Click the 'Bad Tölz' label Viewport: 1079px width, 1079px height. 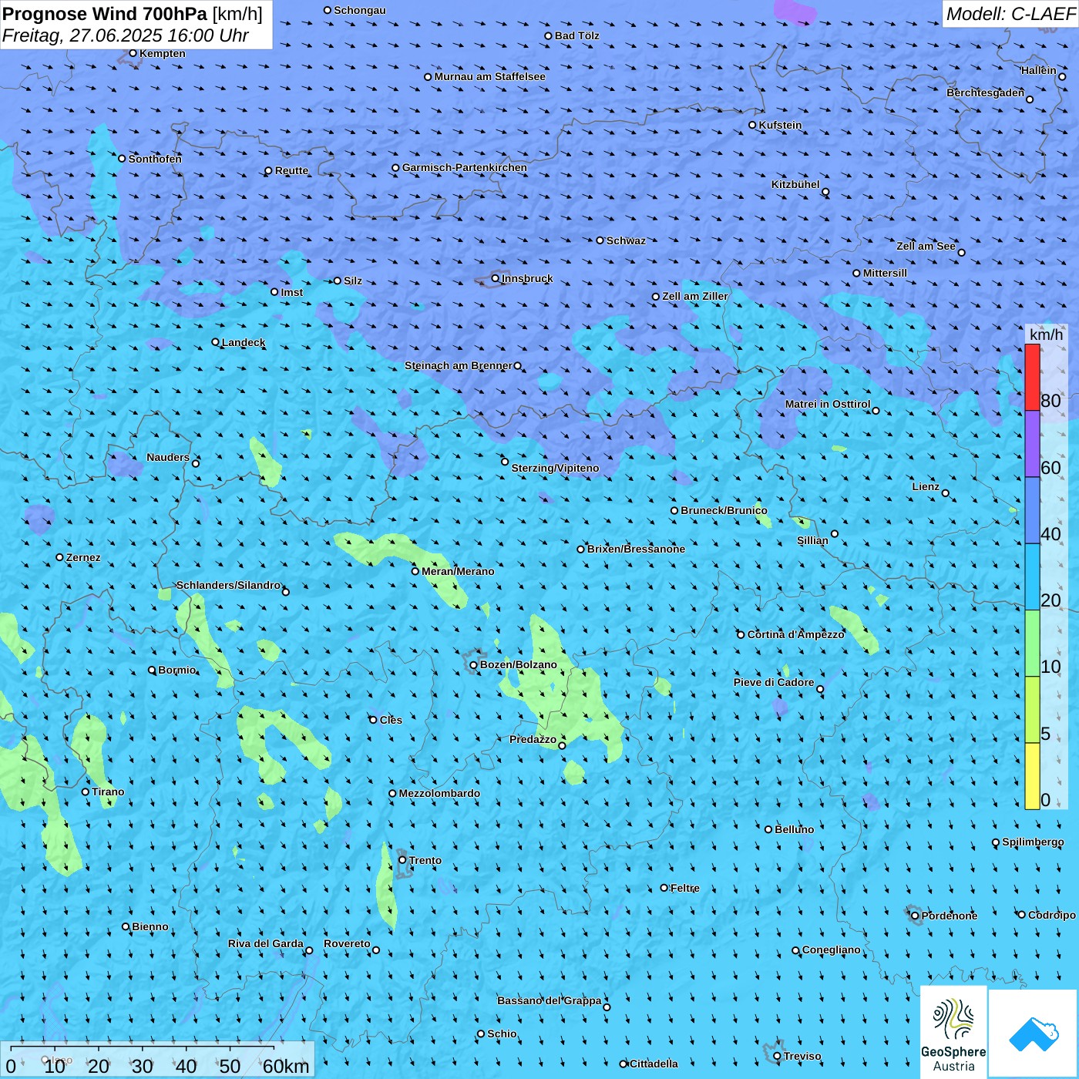point(576,35)
